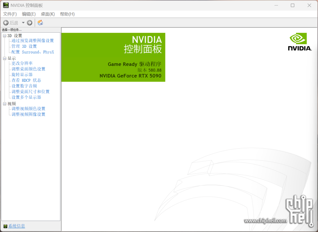The width and height of the screenshot is (318, 232).
Task: Collapse the 视频 tree node
Action: pos(5,104)
